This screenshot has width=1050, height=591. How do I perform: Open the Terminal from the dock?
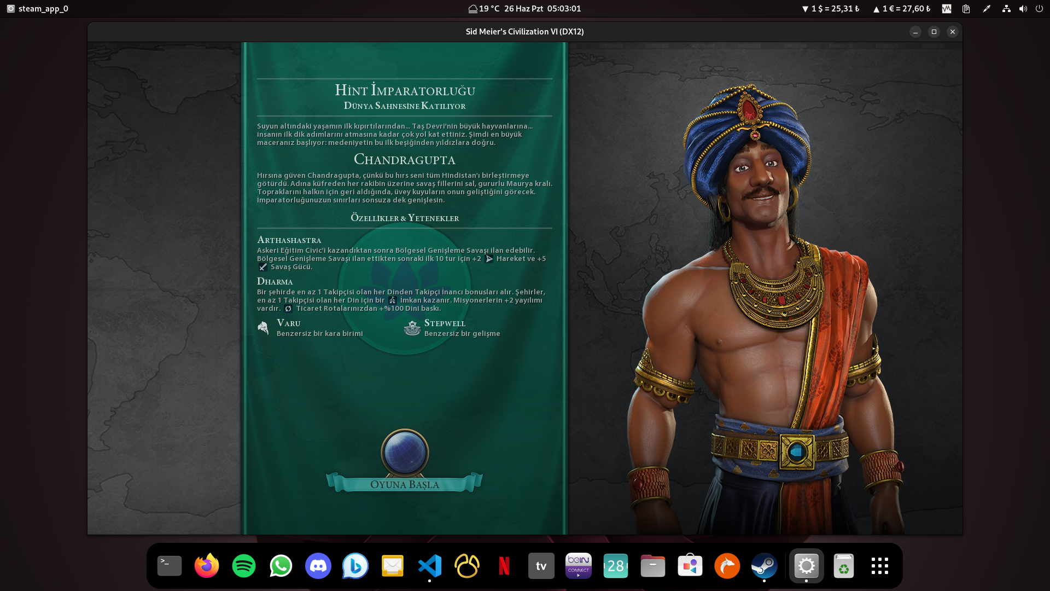coord(170,566)
